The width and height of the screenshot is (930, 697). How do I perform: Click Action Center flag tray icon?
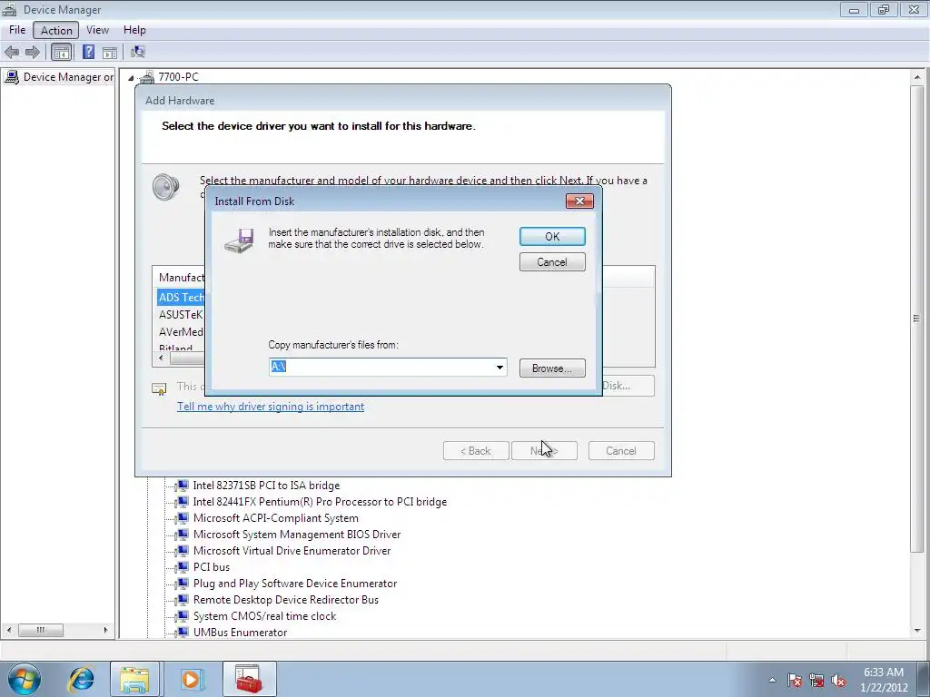click(x=795, y=680)
